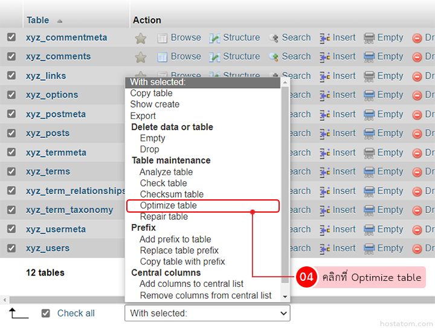Open the xyz_term_taxonomy table link

(x=69, y=210)
